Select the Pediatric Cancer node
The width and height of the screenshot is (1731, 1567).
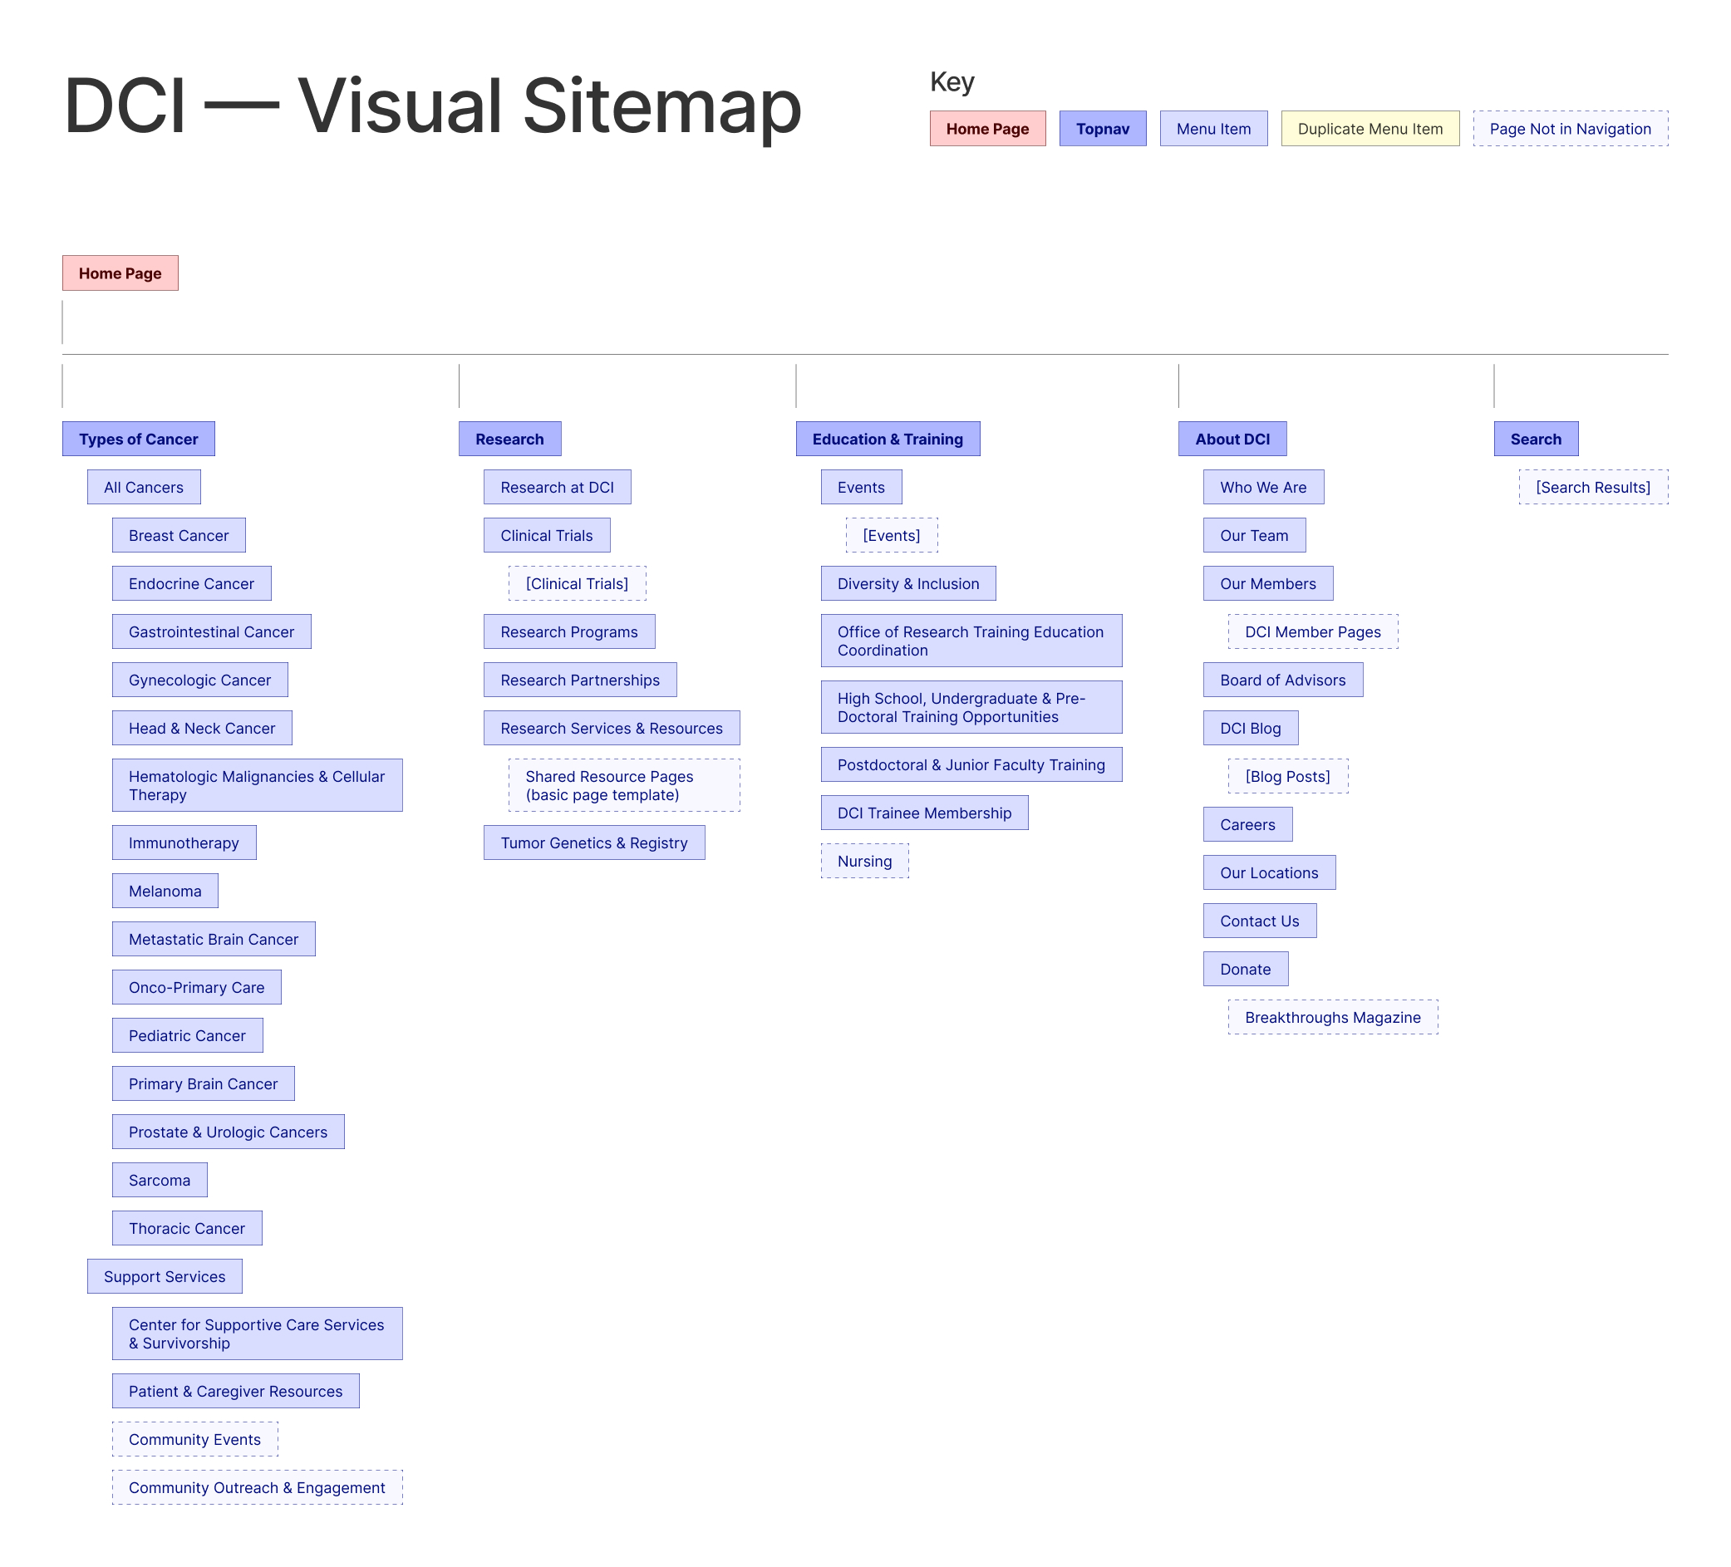tap(187, 1034)
